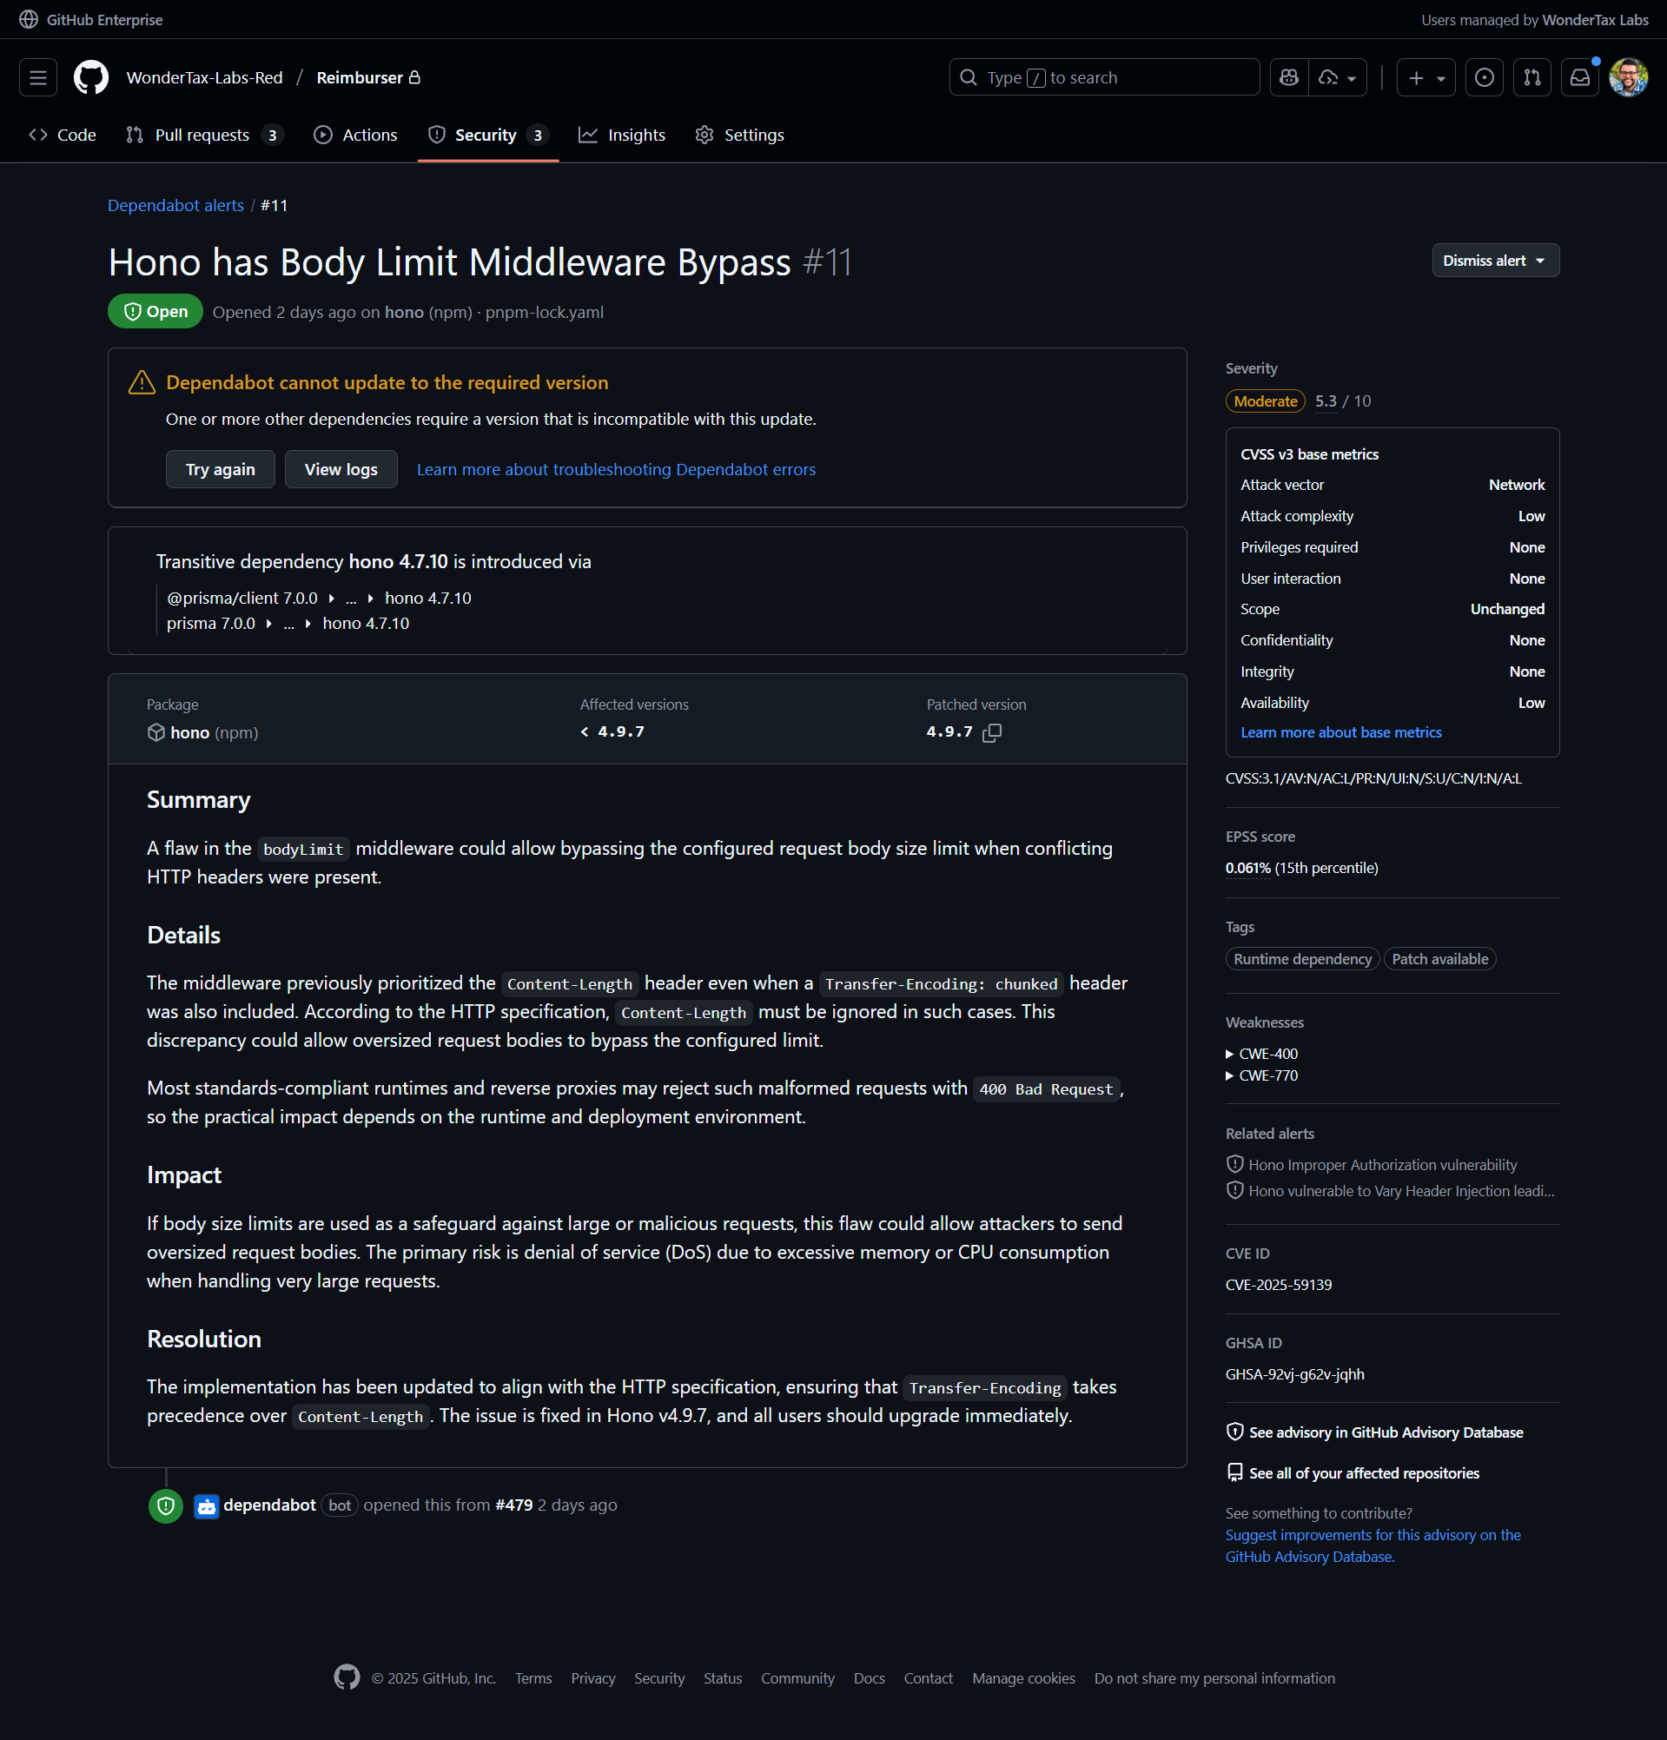
Task: Switch to the Insights tab
Action: click(x=622, y=135)
